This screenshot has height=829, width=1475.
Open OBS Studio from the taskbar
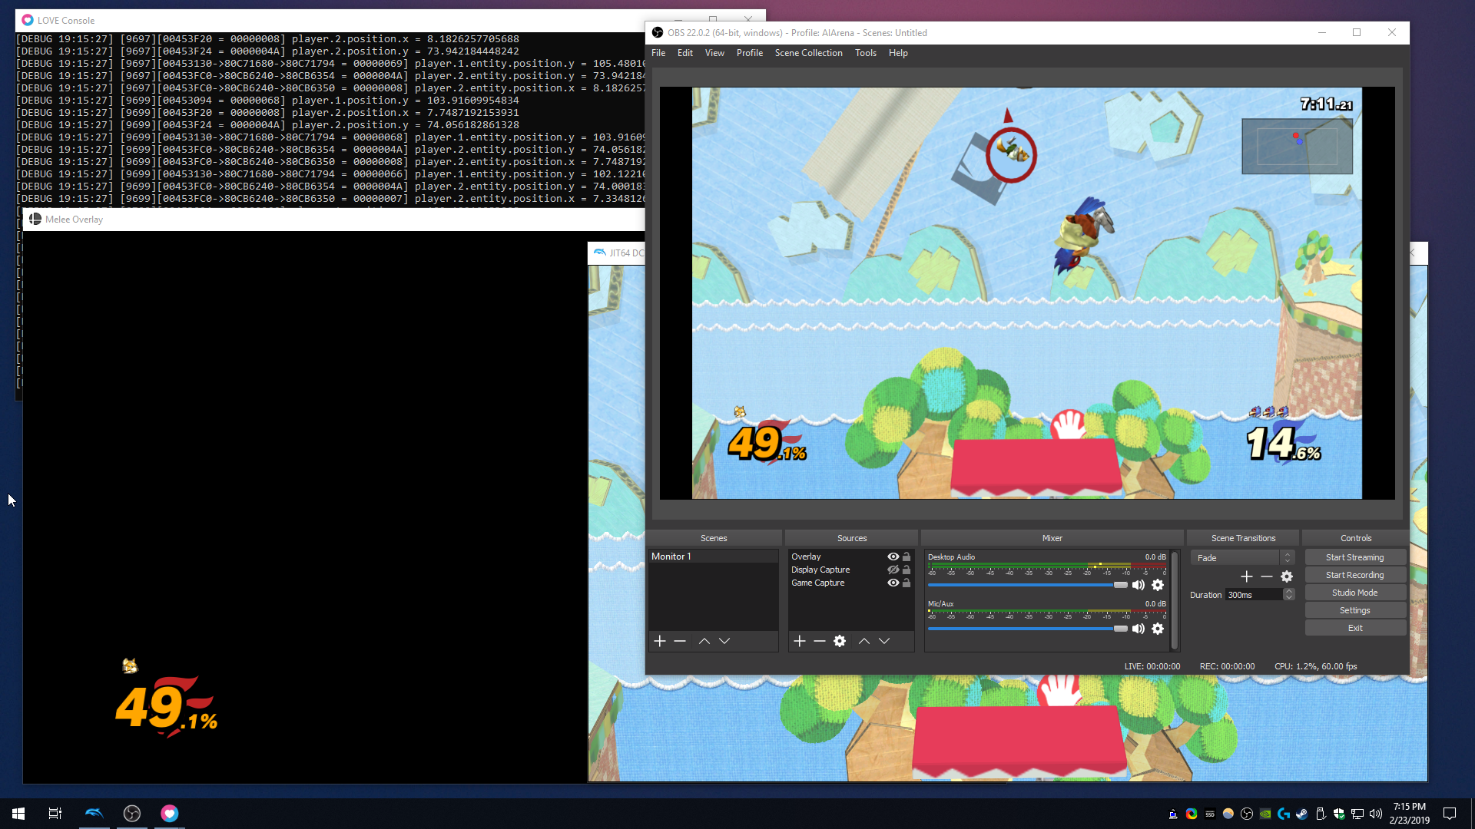coord(132,813)
